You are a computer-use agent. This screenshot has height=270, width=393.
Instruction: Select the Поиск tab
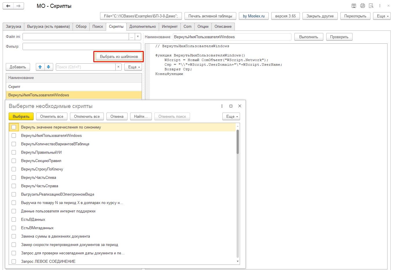coord(98,26)
